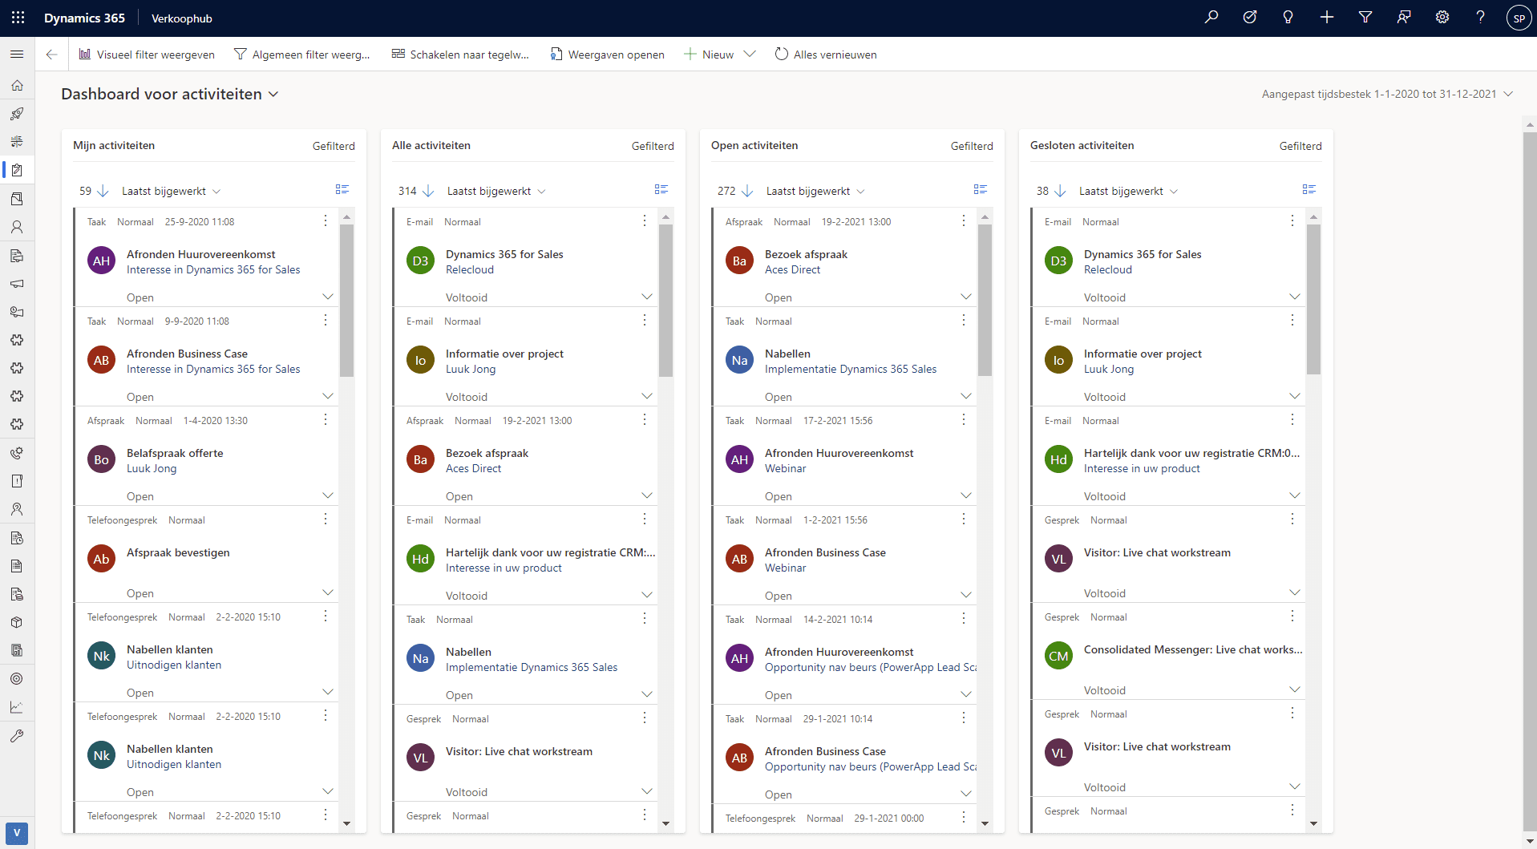Image resolution: width=1537 pixels, height=849 pixels.
Task: Open more options for Afspraak bevestigen card
Action: [326, 519]
